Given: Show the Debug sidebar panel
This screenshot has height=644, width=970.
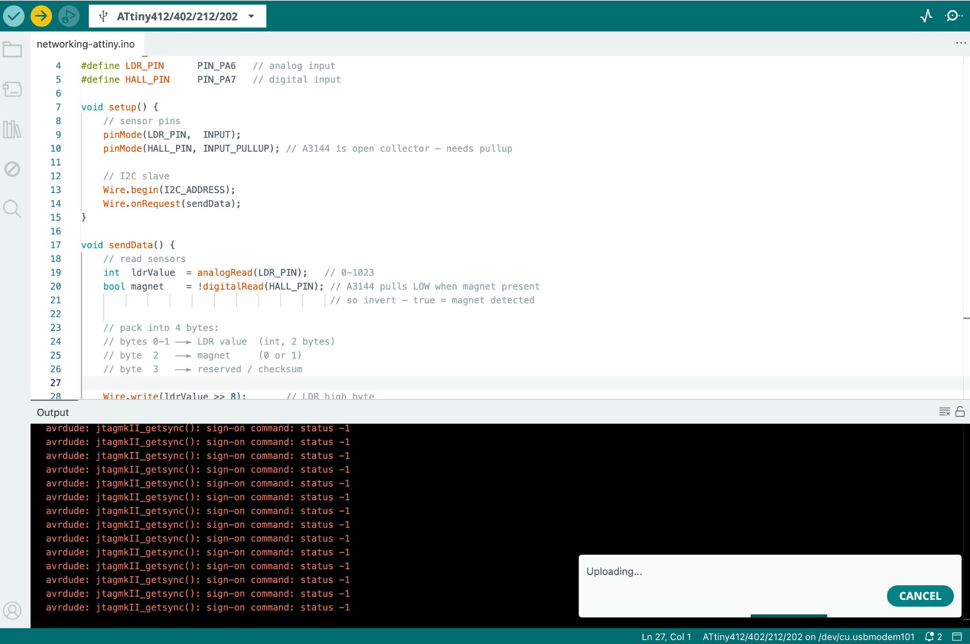Looking at the screenshot, I should (12, 169).
